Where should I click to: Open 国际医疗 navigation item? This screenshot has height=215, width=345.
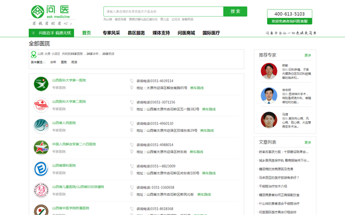pos(211,33)
